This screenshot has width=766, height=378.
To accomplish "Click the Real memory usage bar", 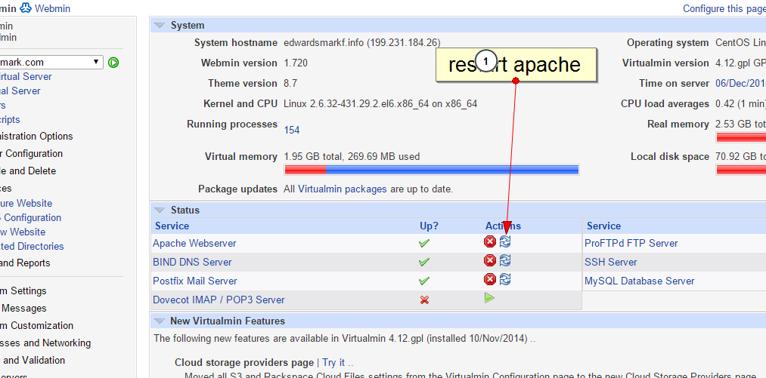I will point(741,137).
